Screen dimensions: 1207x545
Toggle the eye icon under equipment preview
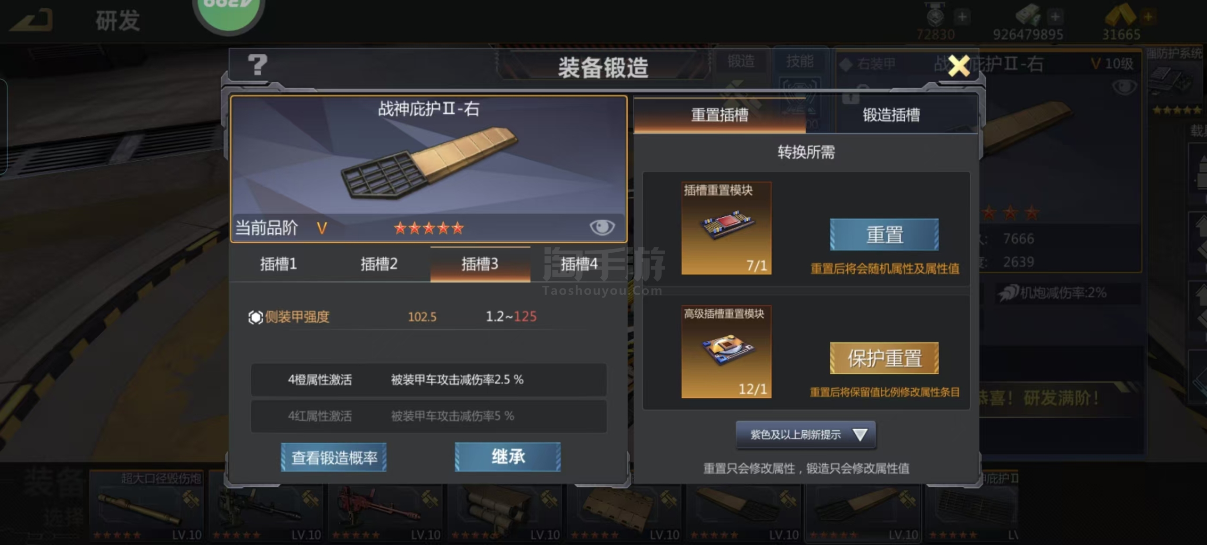pos(602,227)
